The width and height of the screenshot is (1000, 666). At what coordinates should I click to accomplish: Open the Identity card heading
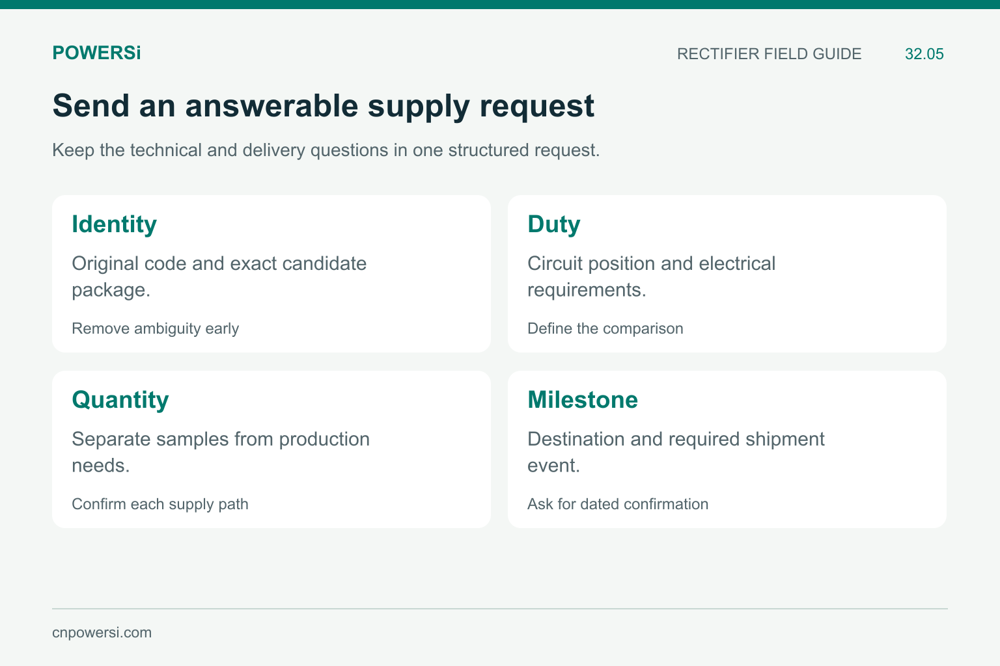(x=114, y=224)
